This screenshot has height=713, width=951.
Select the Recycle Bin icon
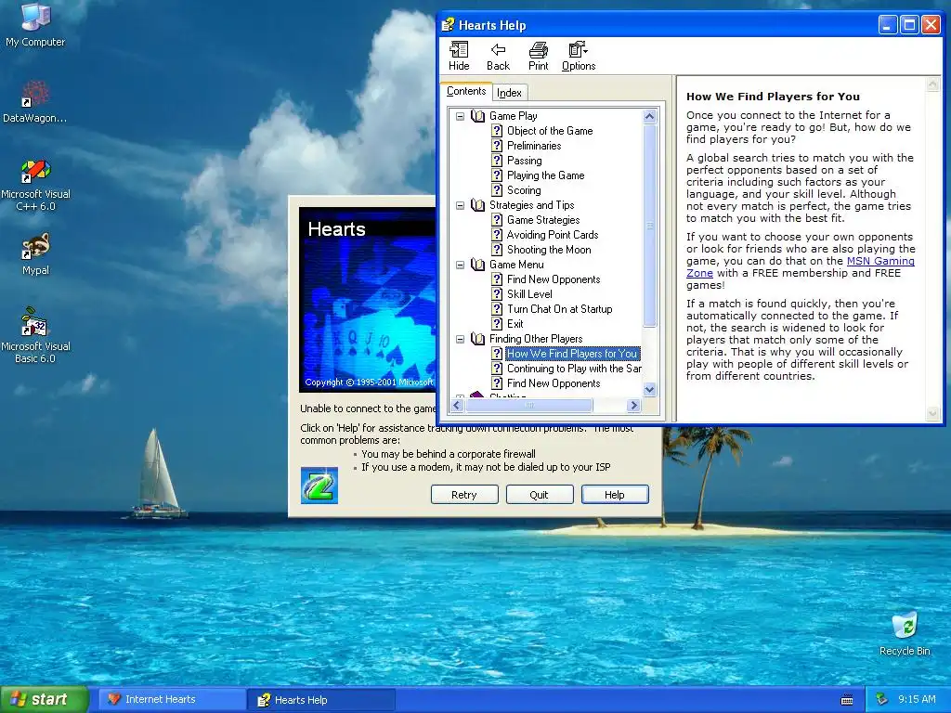coord(905,626)
